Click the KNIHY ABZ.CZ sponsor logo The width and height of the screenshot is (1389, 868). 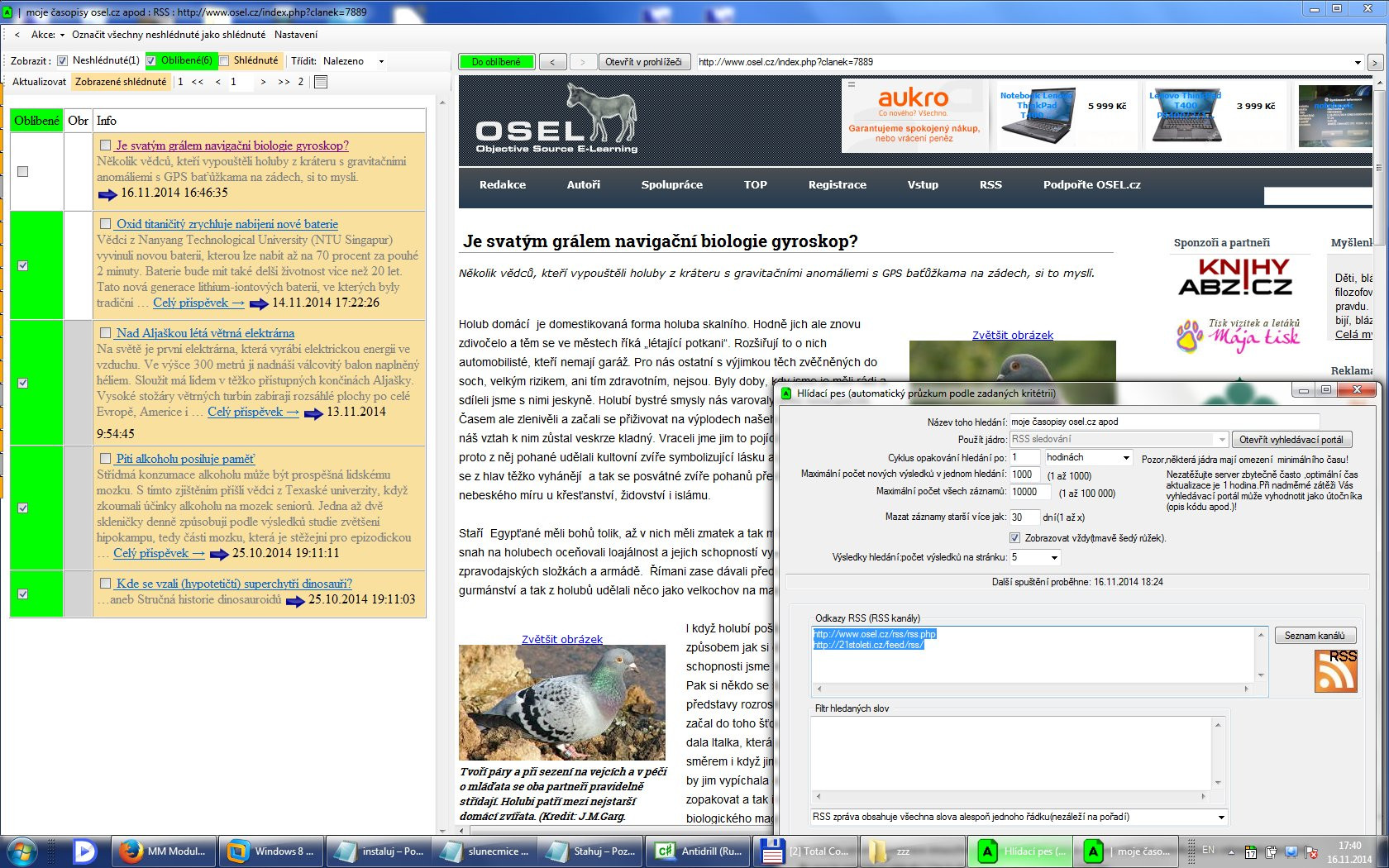pyautogui.click(x=1235, y=277)
